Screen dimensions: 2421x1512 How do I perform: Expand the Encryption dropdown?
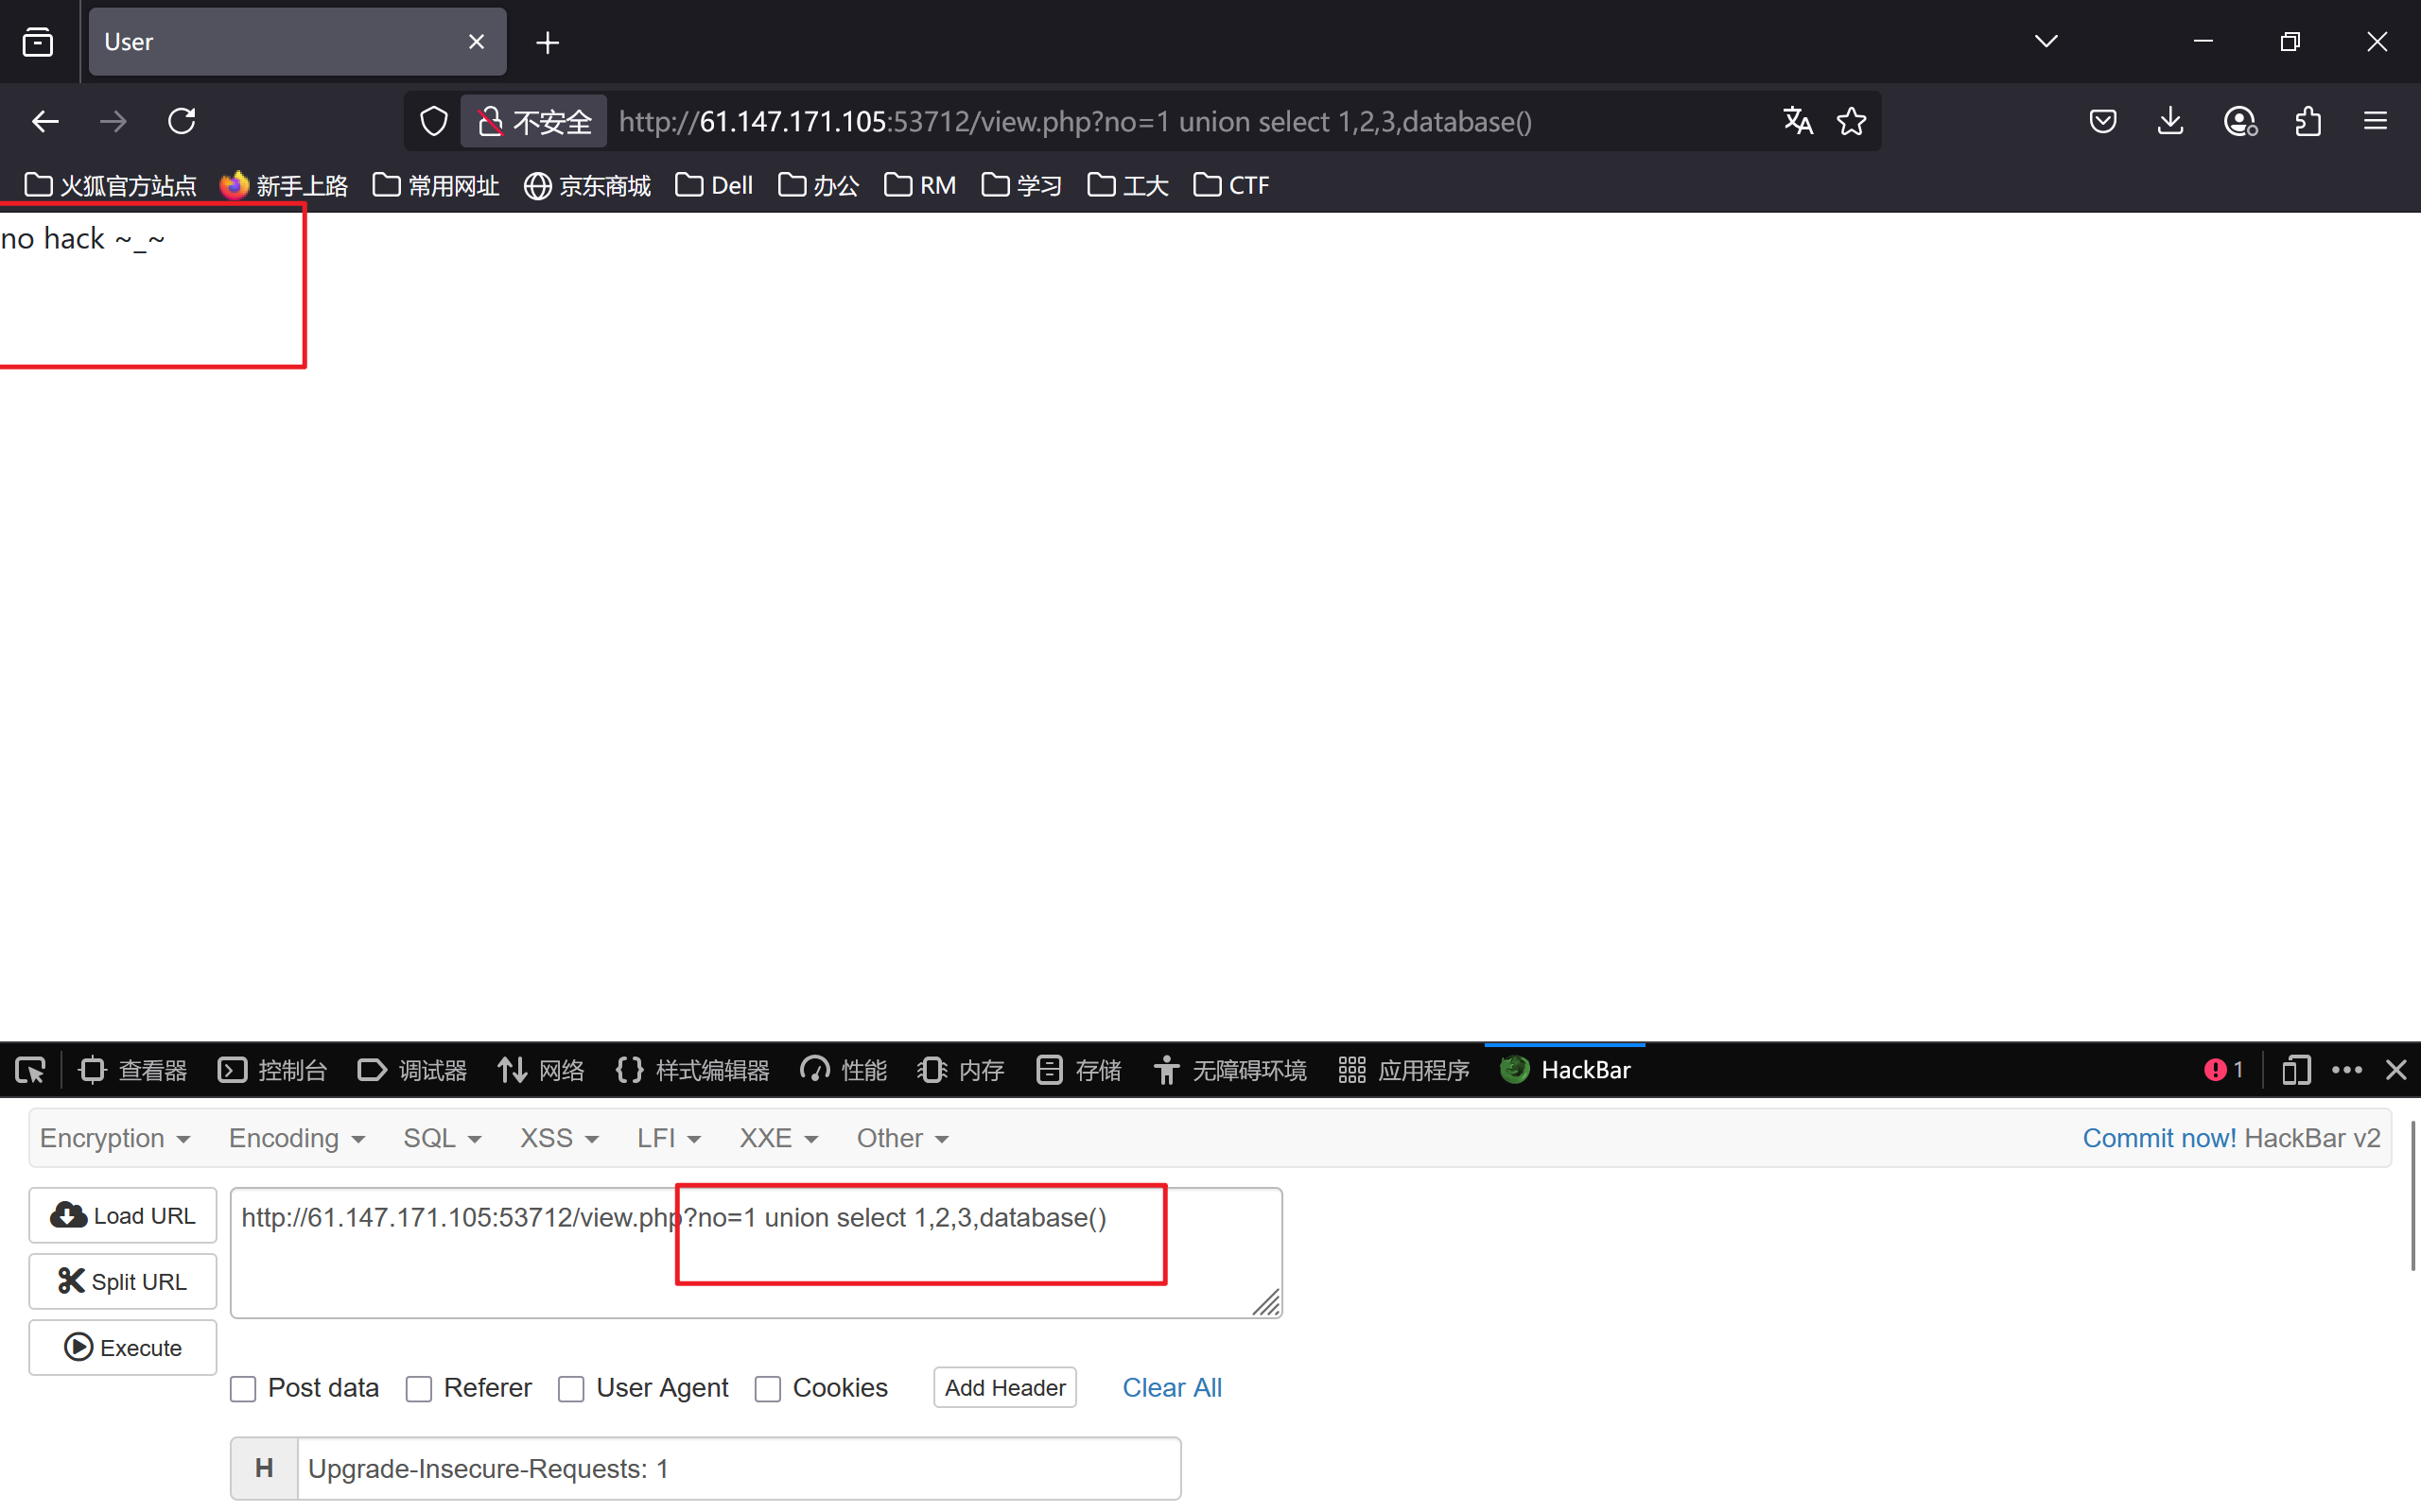[114, 1138]
